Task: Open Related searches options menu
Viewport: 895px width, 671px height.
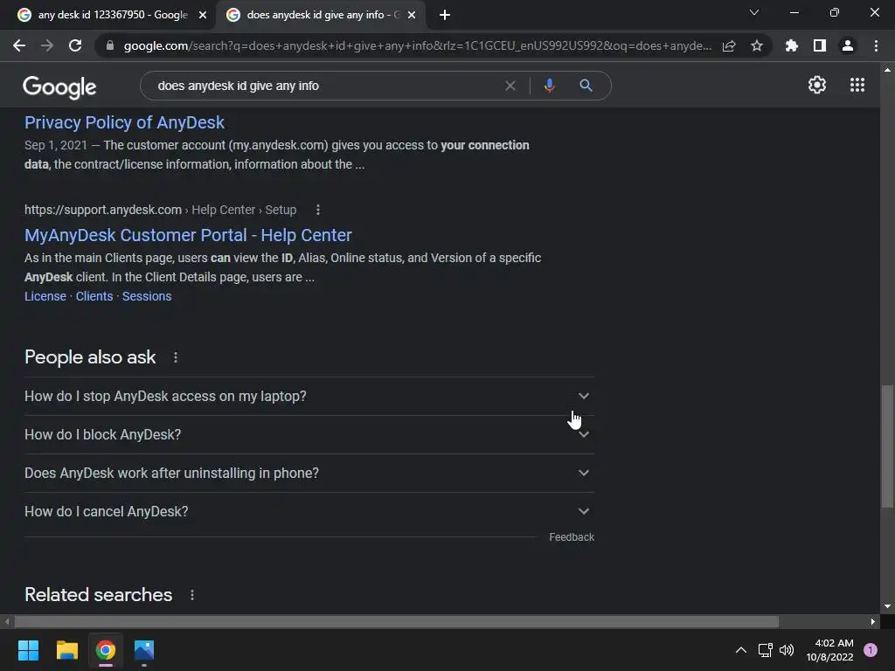Action: (192, 595)
